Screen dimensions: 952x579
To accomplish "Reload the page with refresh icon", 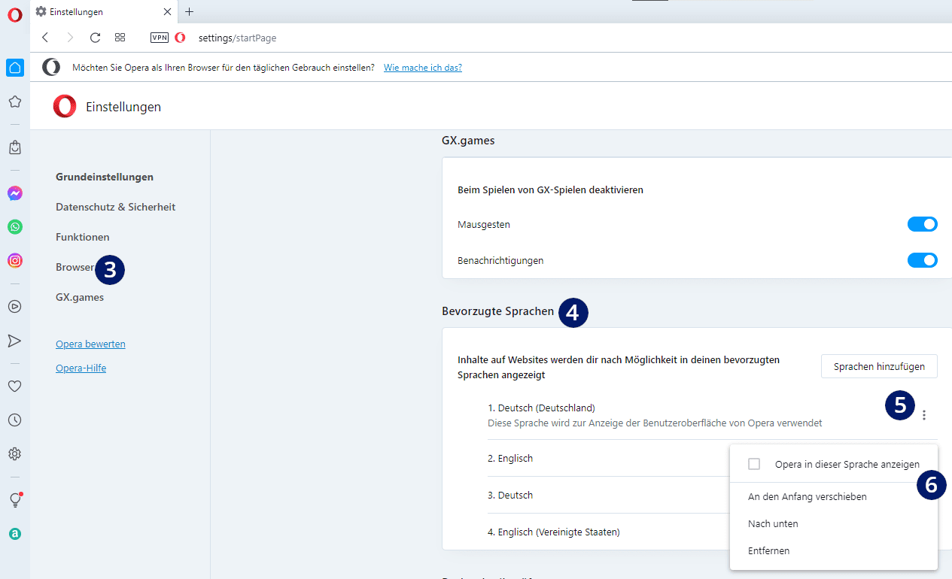I will coord(95,37).
